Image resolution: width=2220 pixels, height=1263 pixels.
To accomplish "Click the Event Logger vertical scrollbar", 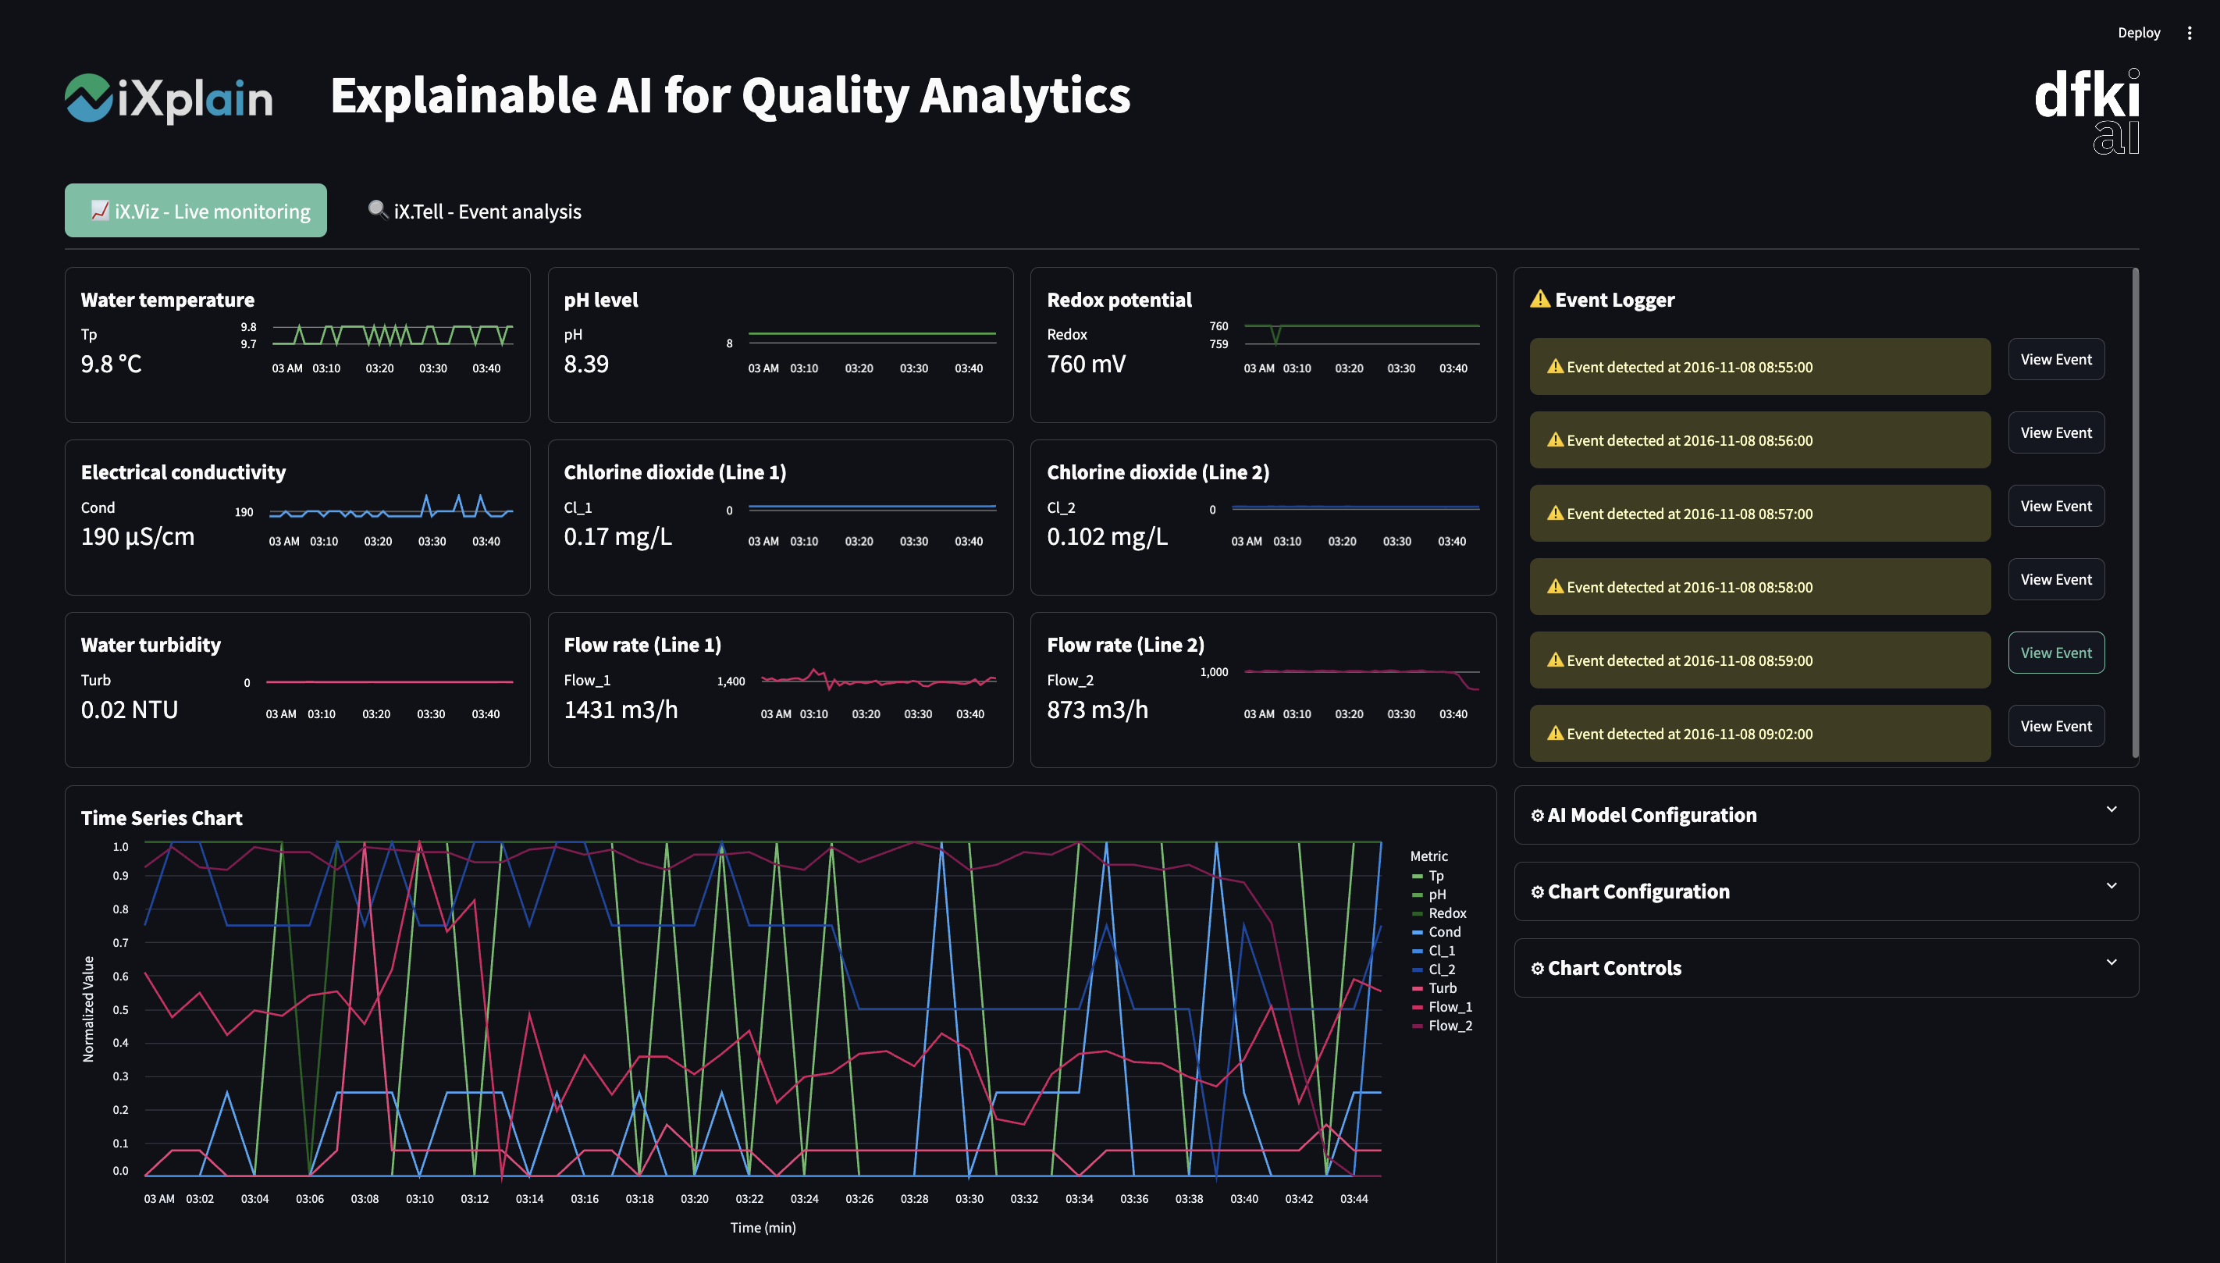I will [x=2134, y=512].
